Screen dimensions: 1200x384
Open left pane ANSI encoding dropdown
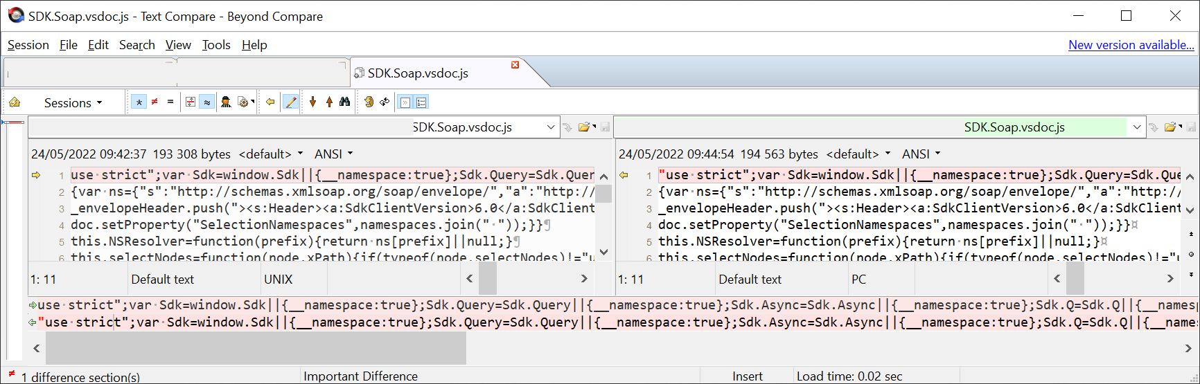(x=333, y=154)
